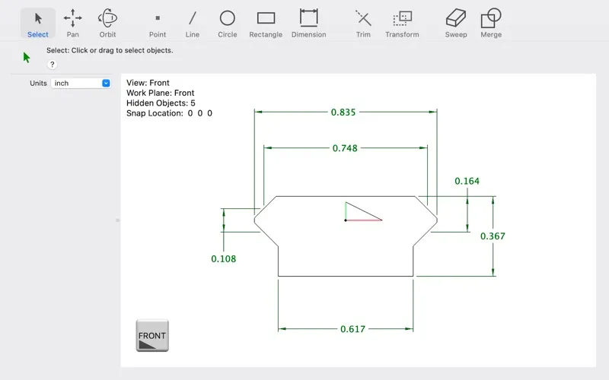Open help with the question mark button
Screen dimensions: 609x380
(x=52, y=65)
